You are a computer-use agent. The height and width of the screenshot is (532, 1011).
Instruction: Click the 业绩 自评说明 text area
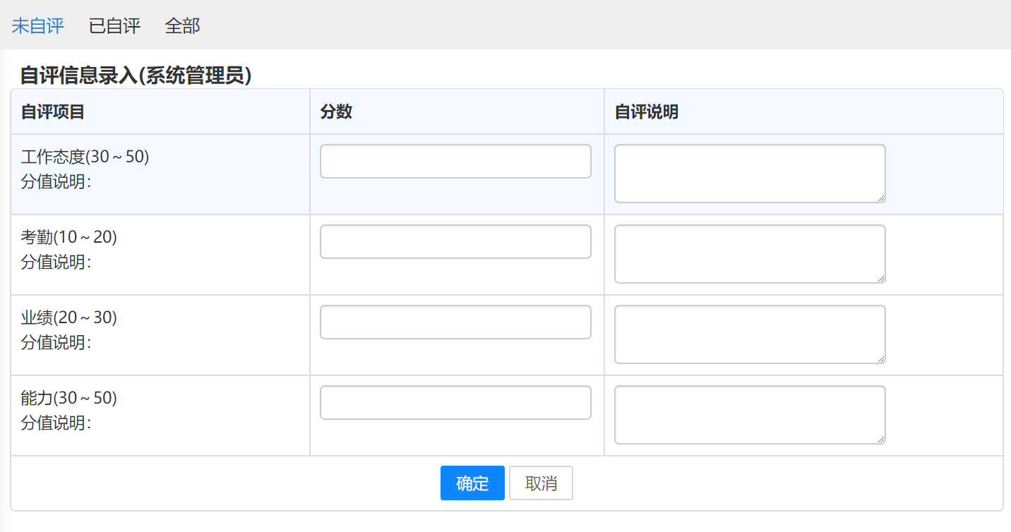750,334
